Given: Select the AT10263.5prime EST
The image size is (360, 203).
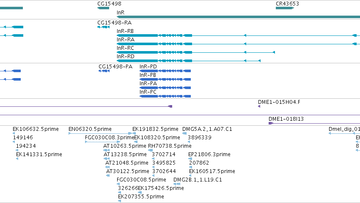Looking at the screenshot, I should pos(125,146).
